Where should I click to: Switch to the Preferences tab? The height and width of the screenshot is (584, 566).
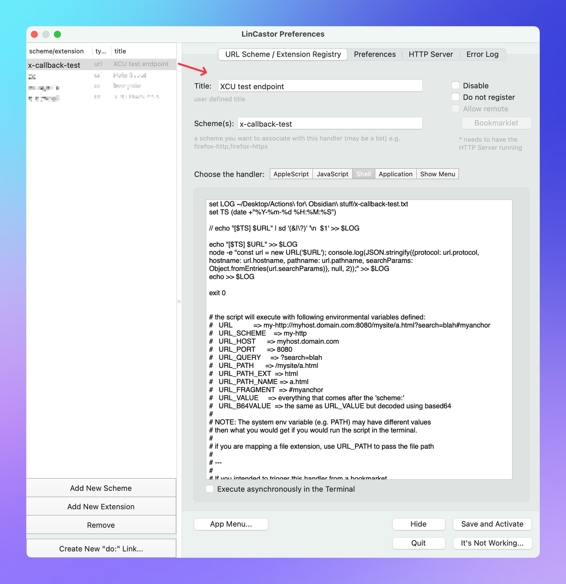tap(374, 54)
